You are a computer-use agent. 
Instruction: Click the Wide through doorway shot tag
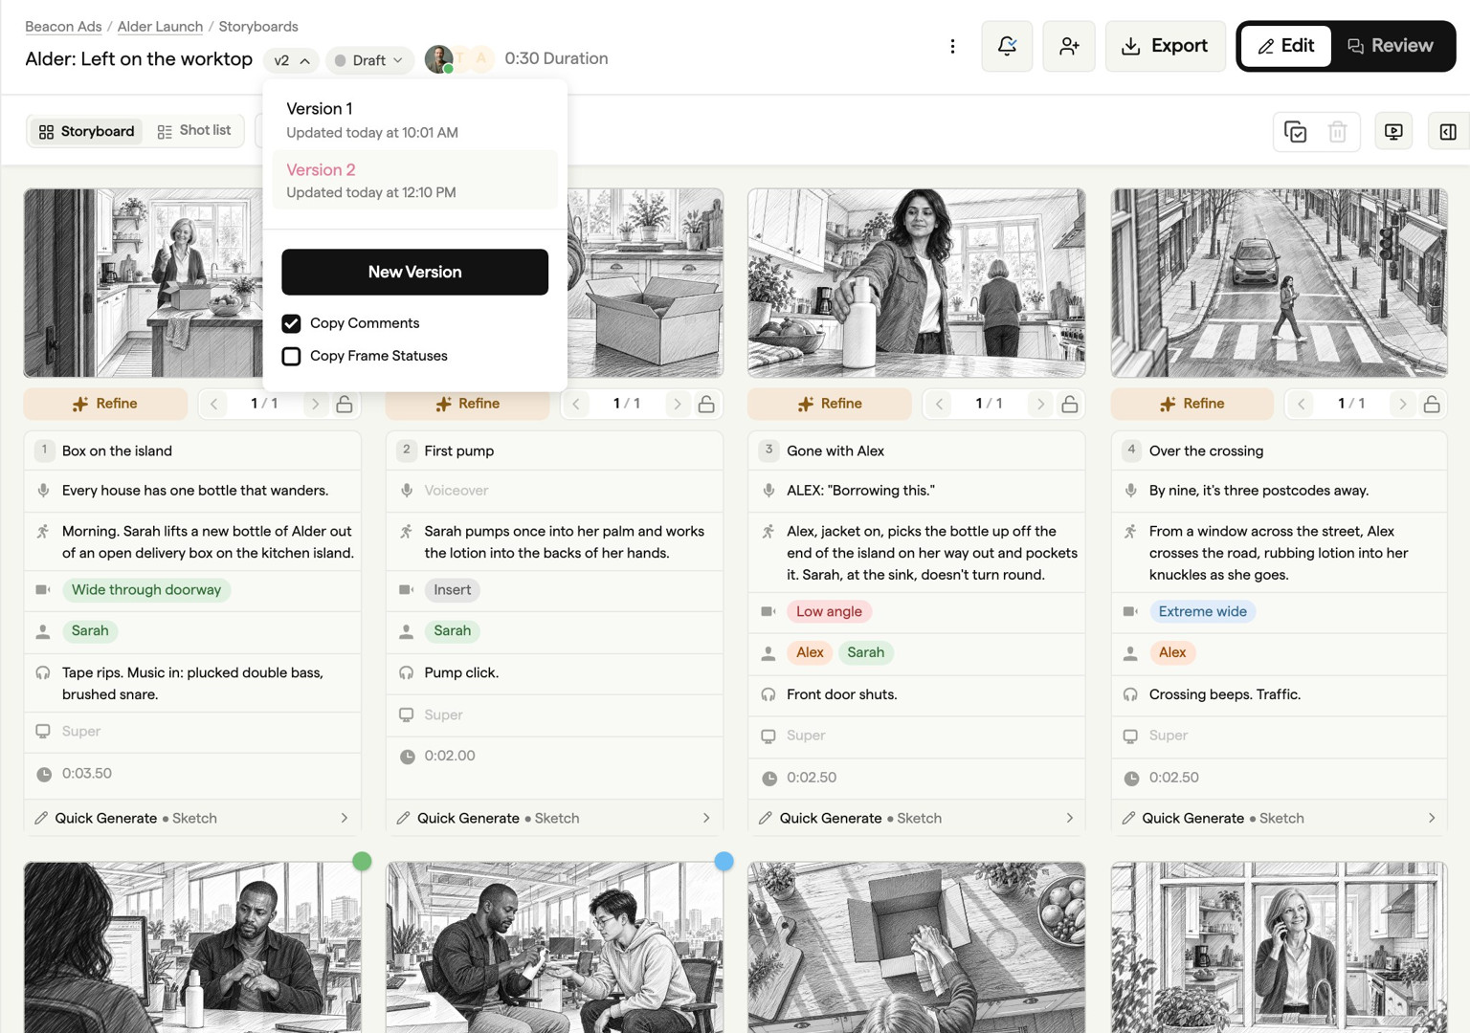click(146, 590)
